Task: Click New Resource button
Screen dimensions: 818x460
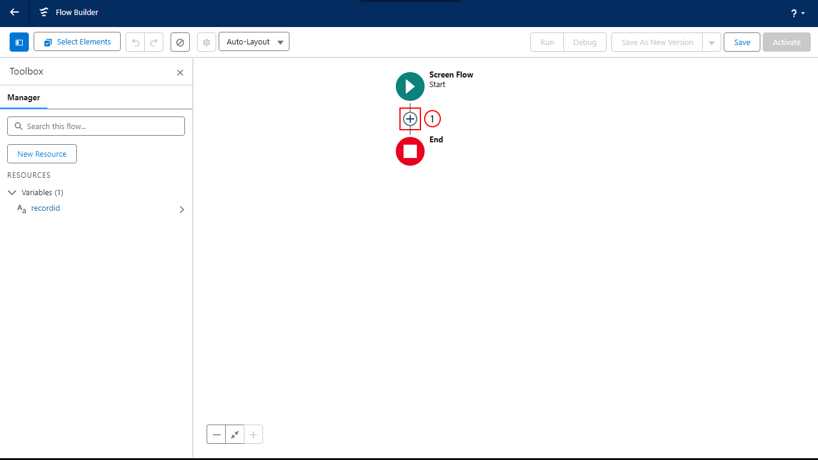Action: (42, 154)
